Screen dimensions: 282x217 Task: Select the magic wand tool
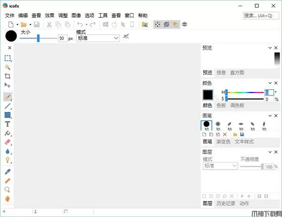pyautogui.click(x=8, y=67)
